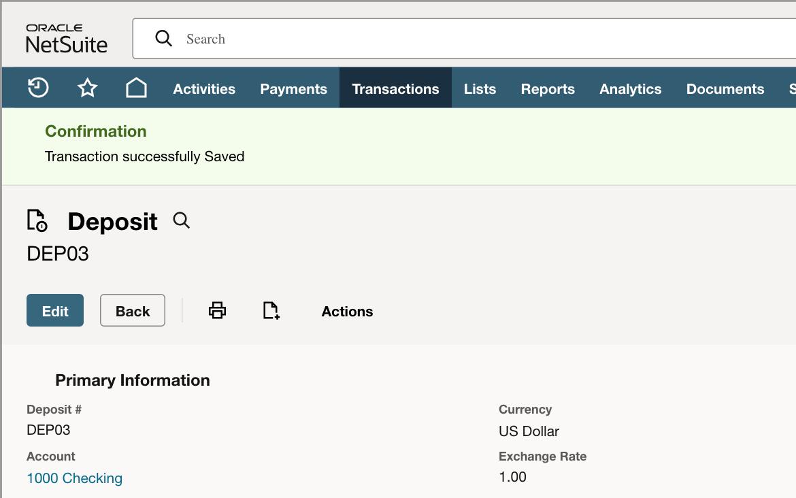Open the Activities menu
Image resolution: width=796 pixels, height=498 pixels.
coord(204,88)
